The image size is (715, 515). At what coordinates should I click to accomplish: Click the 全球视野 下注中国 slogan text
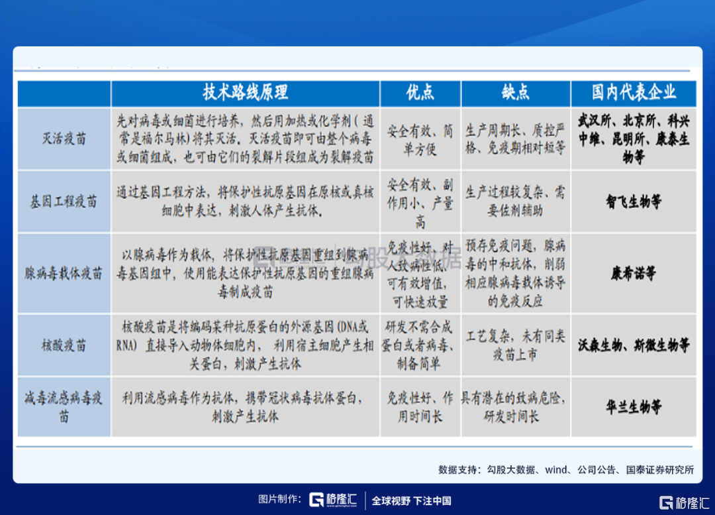[x=411, y=500]
